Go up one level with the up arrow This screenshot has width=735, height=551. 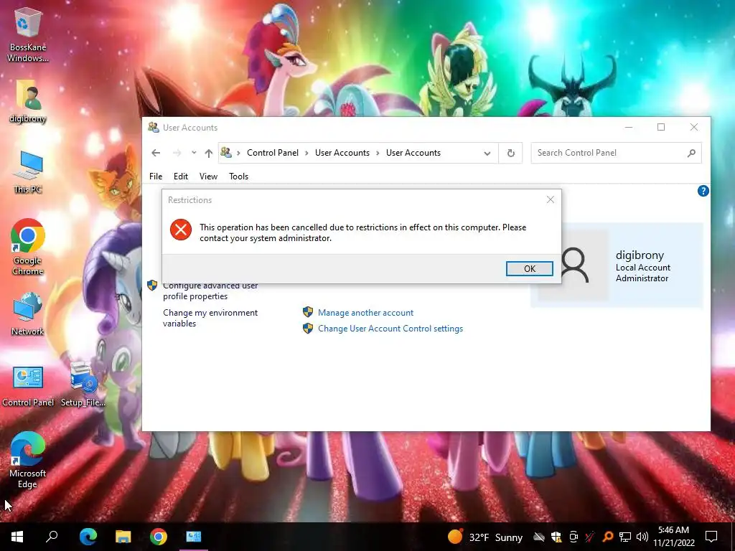click(209, 153)
